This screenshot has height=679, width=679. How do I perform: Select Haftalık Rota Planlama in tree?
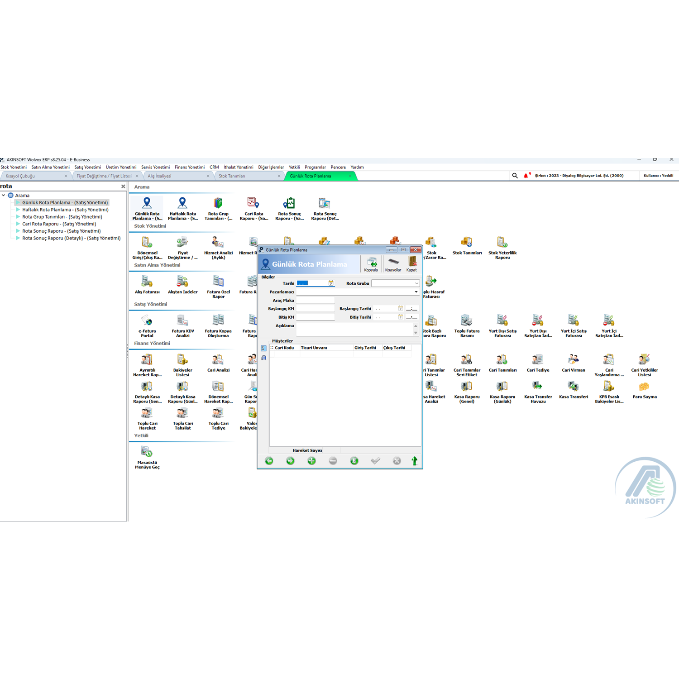pyautogui.click(x=65, y=210)
